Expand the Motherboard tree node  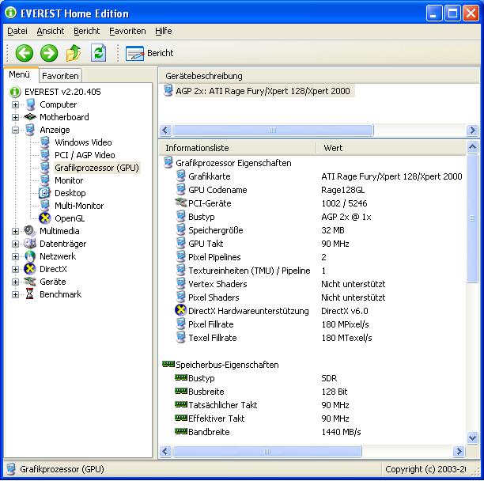click(x=15, y=117)
